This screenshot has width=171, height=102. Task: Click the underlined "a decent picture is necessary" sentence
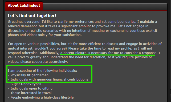[108, 53]
